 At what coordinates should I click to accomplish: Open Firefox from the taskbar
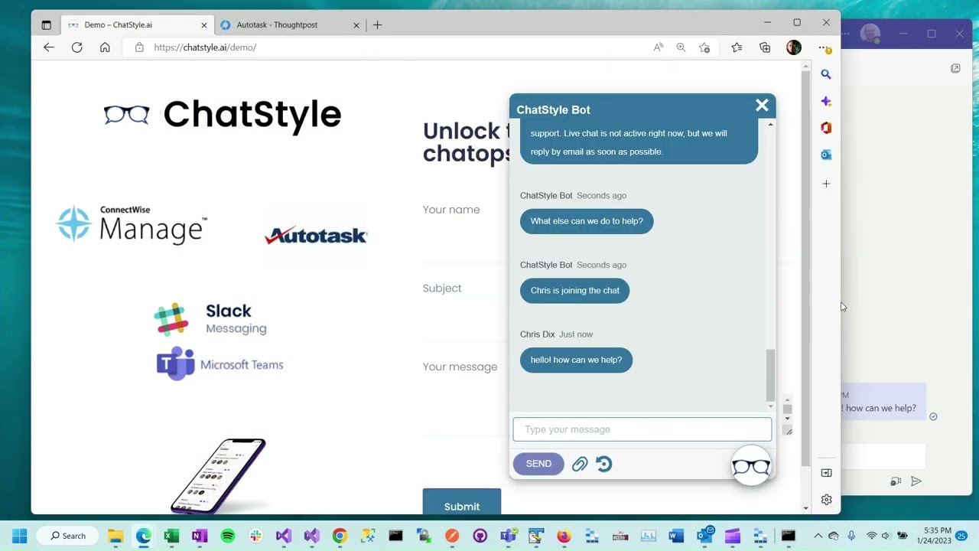pos(564,536)
